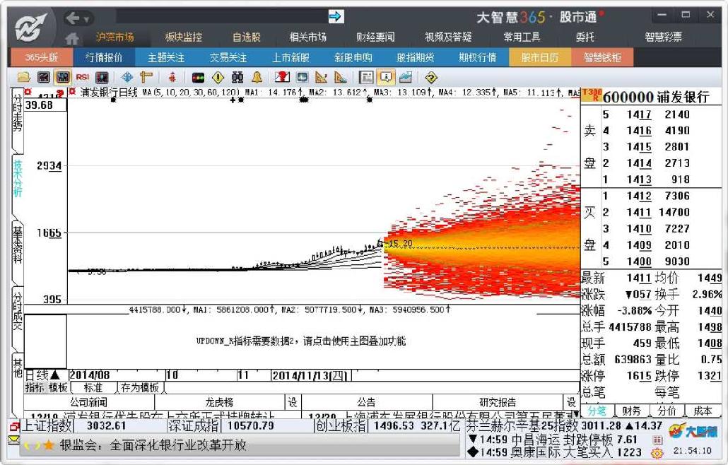The image size is (728, 465).
Task: Open the 板块监控 menu
Action: point(183,37)
